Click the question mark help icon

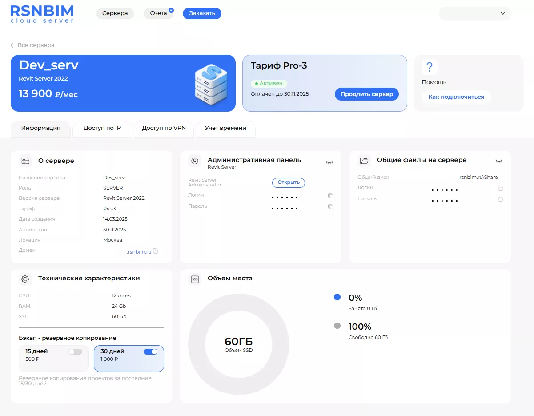[x=430, y=67]
